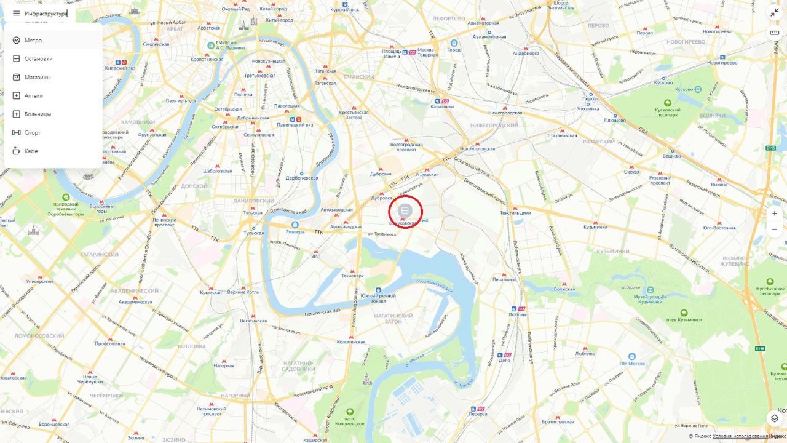787x443 pixels.
Task: Exit fullscreen map mode
Action: (x=775, y=14)
